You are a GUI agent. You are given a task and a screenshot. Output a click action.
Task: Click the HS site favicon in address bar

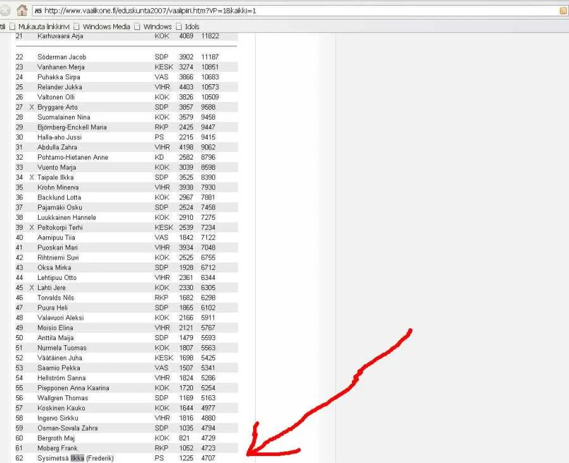[38, 11]
